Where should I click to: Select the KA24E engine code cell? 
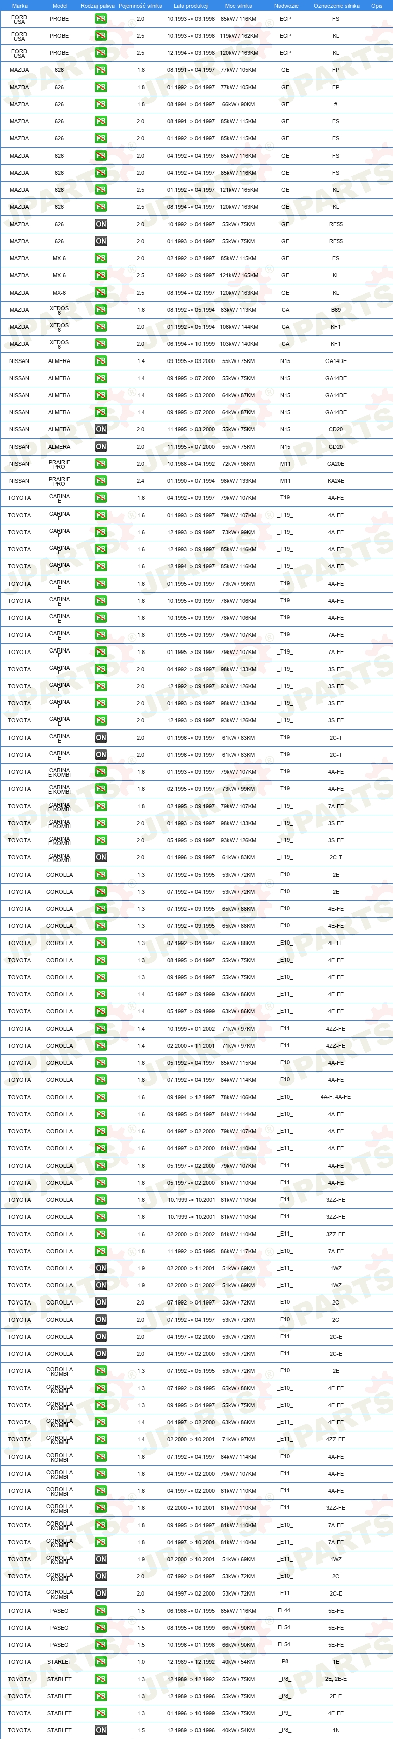(336, 481)
